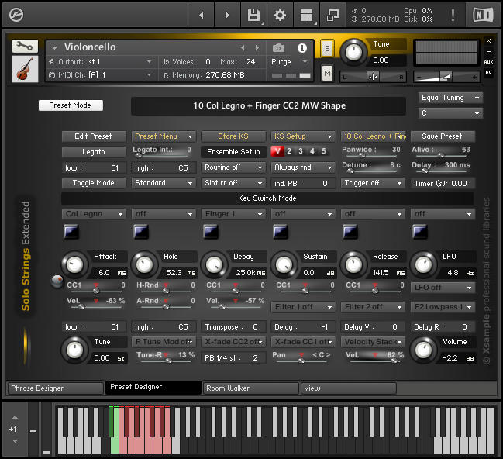Screen dimensions: 503x459
Task: Toggle blue square under Col Legno
Action: (71, 231)
